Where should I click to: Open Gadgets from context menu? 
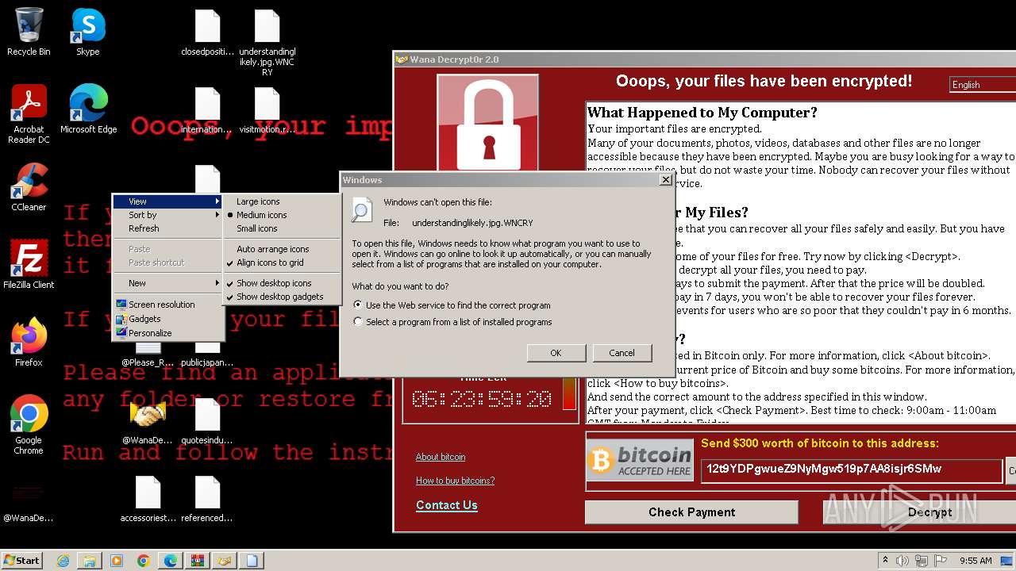pyautogui.click(x=167, y=318)
